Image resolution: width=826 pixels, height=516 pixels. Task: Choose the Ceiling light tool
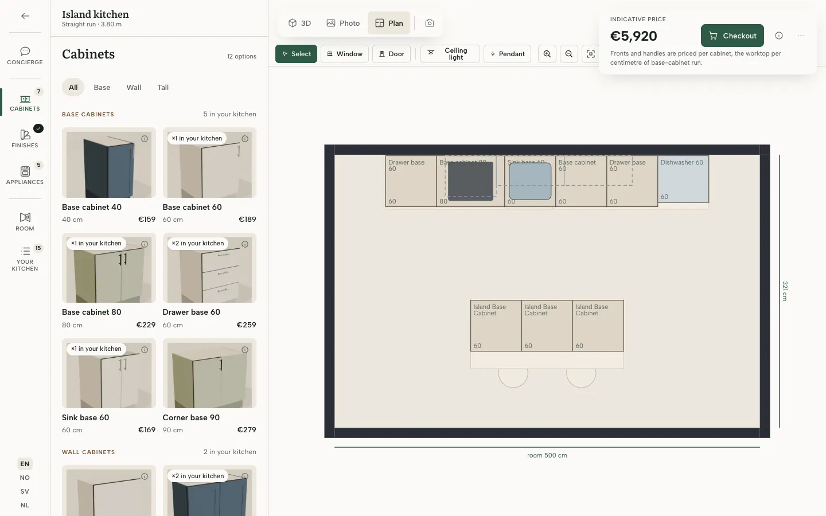click(x=450, y=54)
